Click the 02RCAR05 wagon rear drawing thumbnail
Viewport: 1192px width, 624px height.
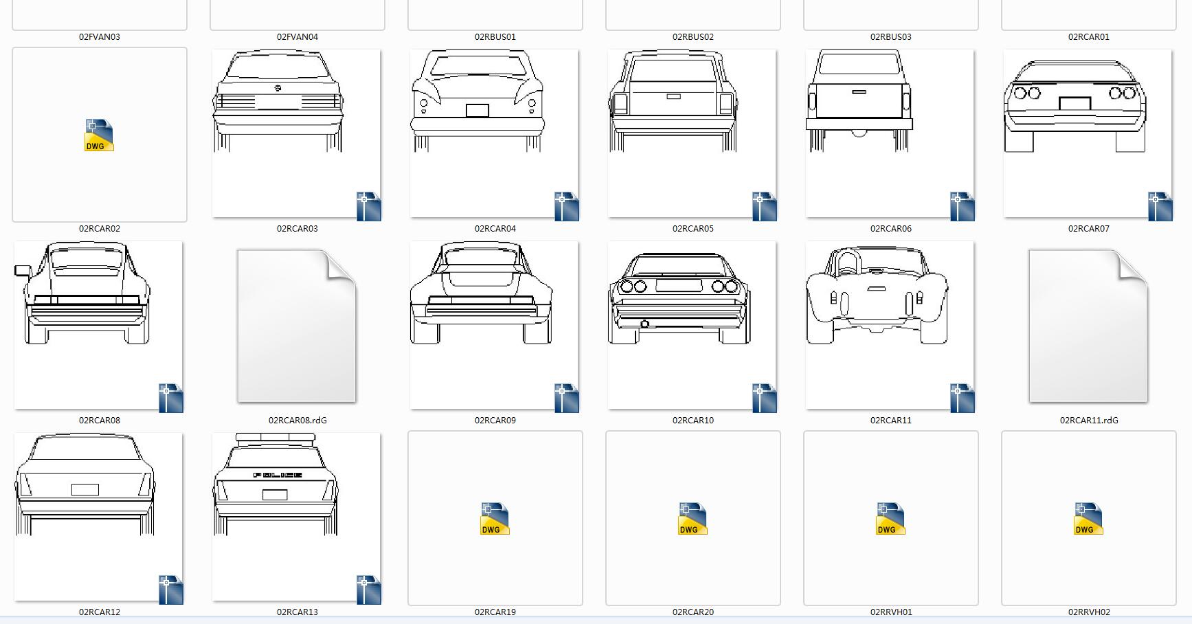(x=692, y=133)
